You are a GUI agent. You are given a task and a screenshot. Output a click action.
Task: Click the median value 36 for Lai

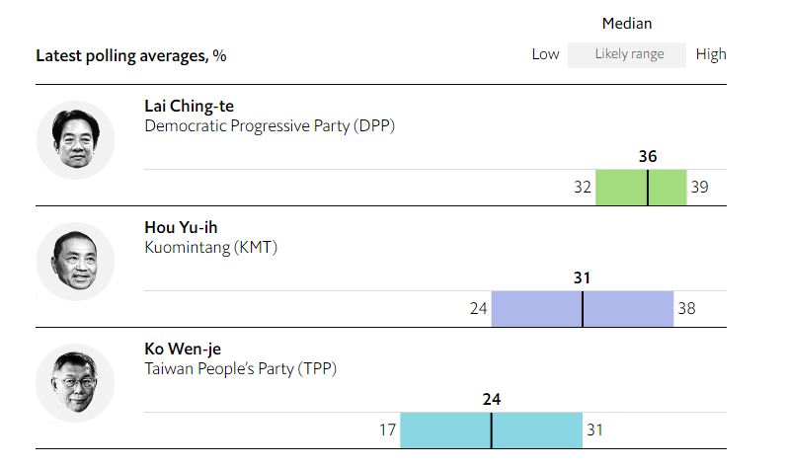click(648, 157)
